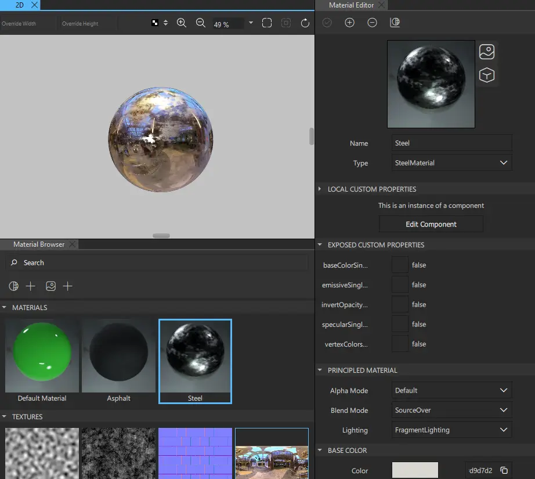The width and height of the screenshot is (535, 479).
Task: Toggle the baseColorSin exposed property checkbox
Action: 399,265
